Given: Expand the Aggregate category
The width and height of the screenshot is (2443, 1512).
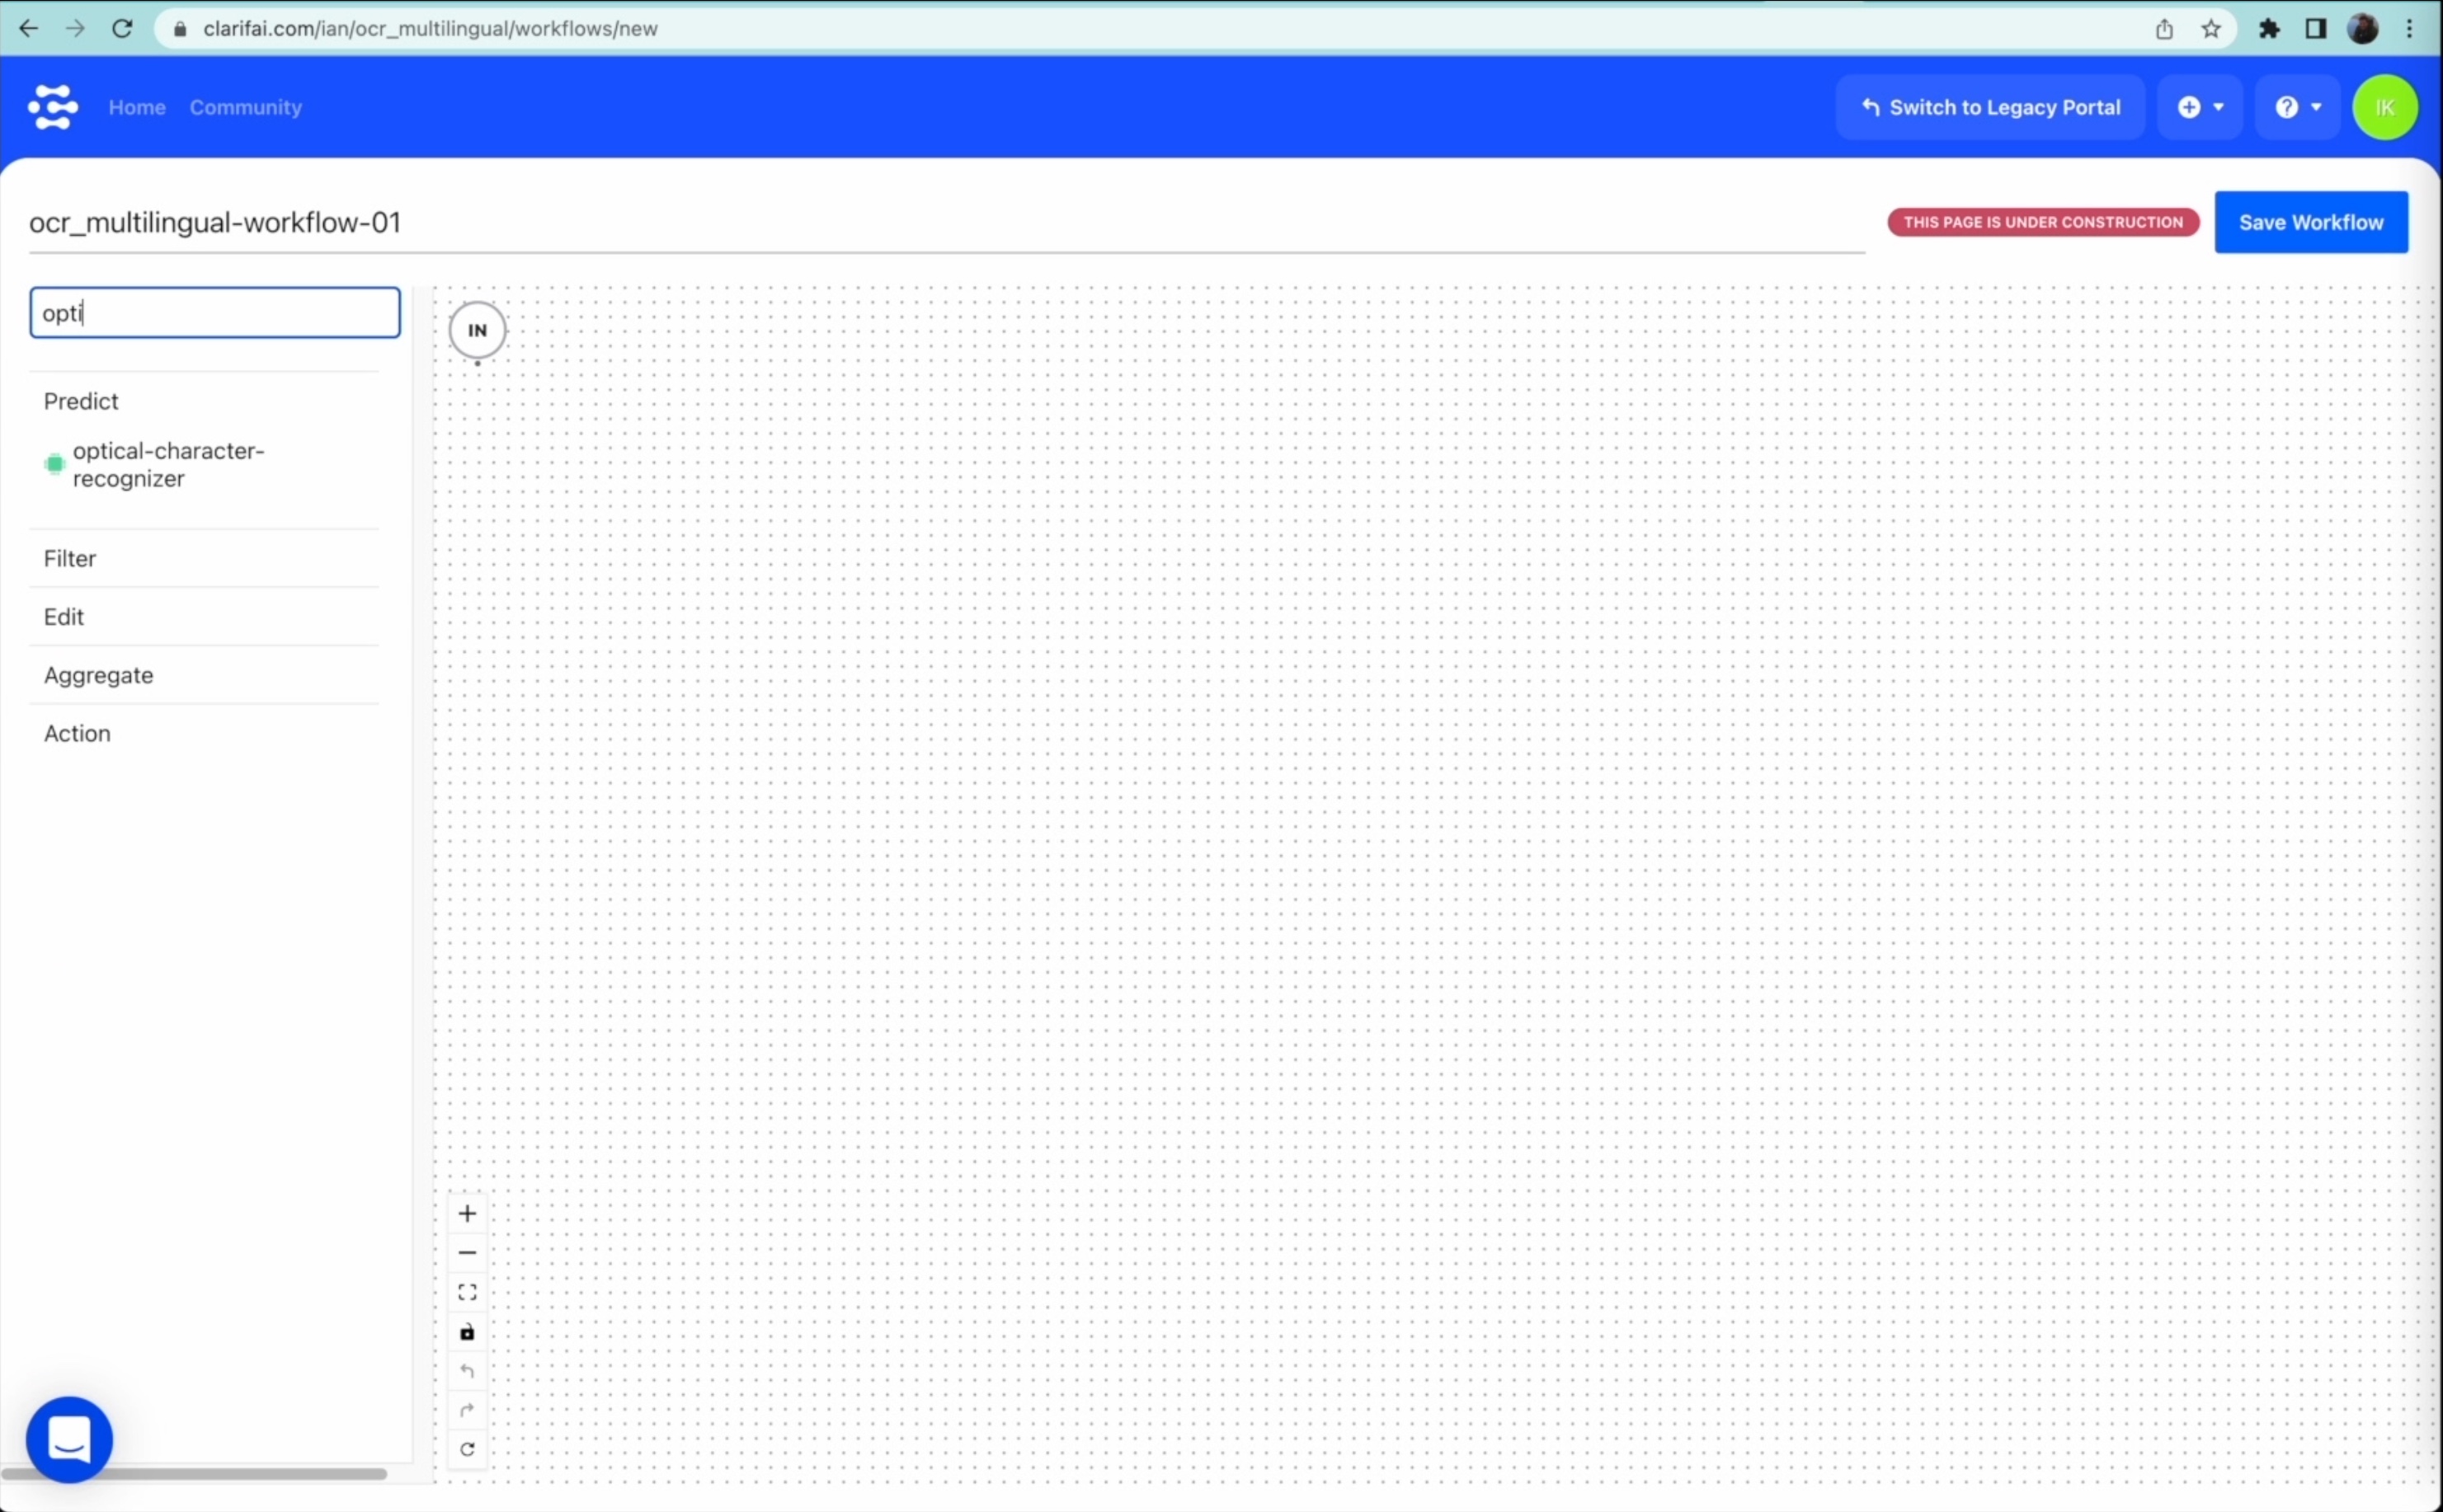Looking at the screenshot, I should [98, 675].
